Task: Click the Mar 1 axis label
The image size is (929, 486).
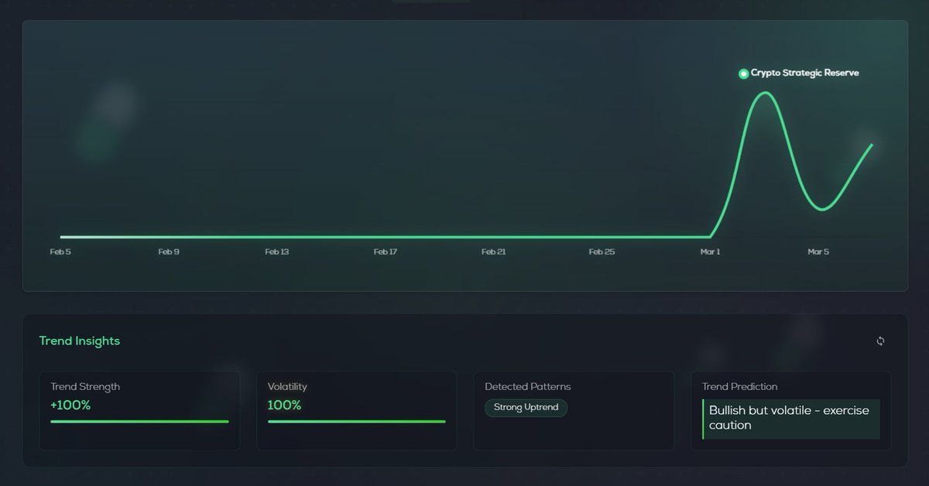Action: tap(710, 252)
